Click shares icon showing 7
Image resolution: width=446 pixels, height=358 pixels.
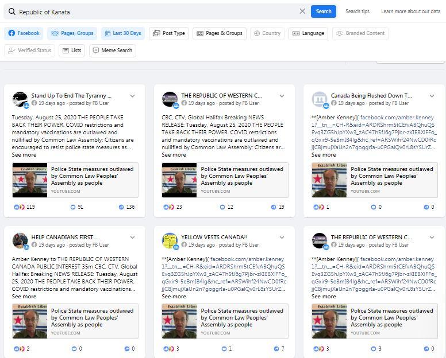coord(276,349)
